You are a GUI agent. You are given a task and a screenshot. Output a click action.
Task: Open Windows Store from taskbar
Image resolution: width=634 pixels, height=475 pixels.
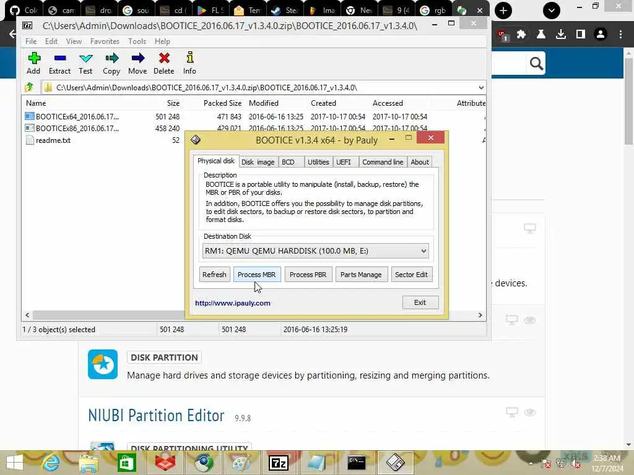(126, 463)
